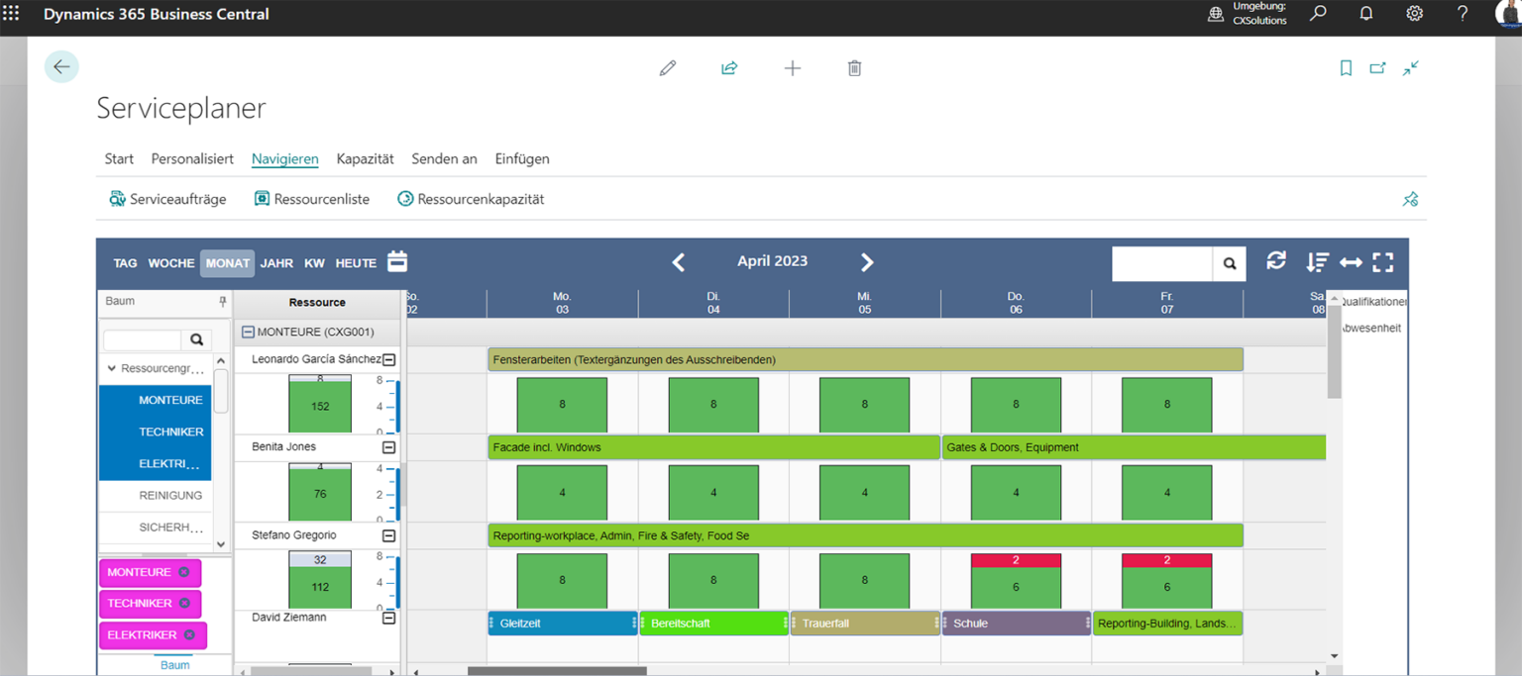Click the green Bereitschaft bar
1522x676 pixels.
point(713,624)
